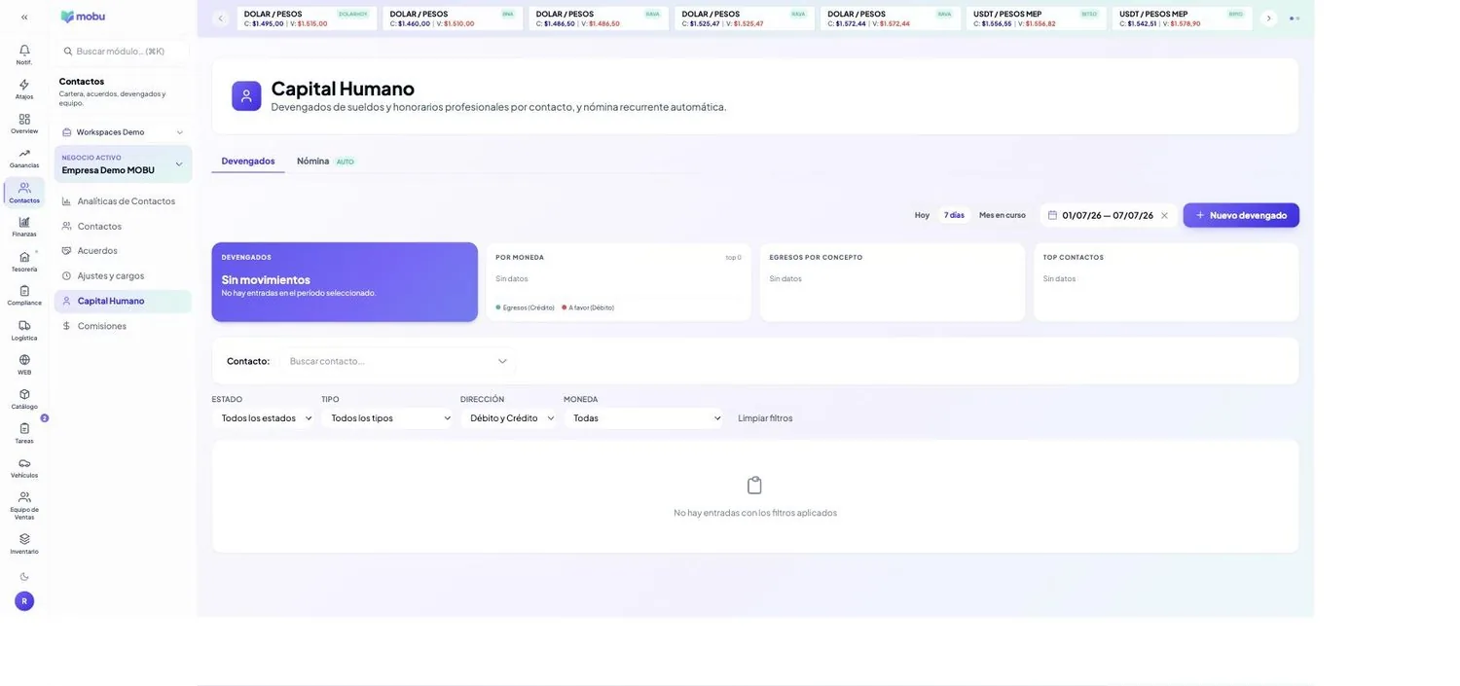Click the A favor (Débito) red legend dot

565,307
